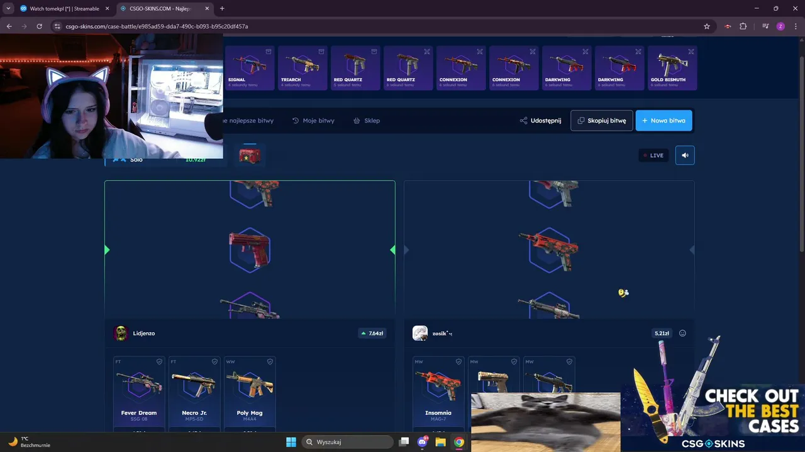Click the Wyszukaj taskbar search field
The width and height of the screenshot is (805, 452).
[x=347, y=442]
